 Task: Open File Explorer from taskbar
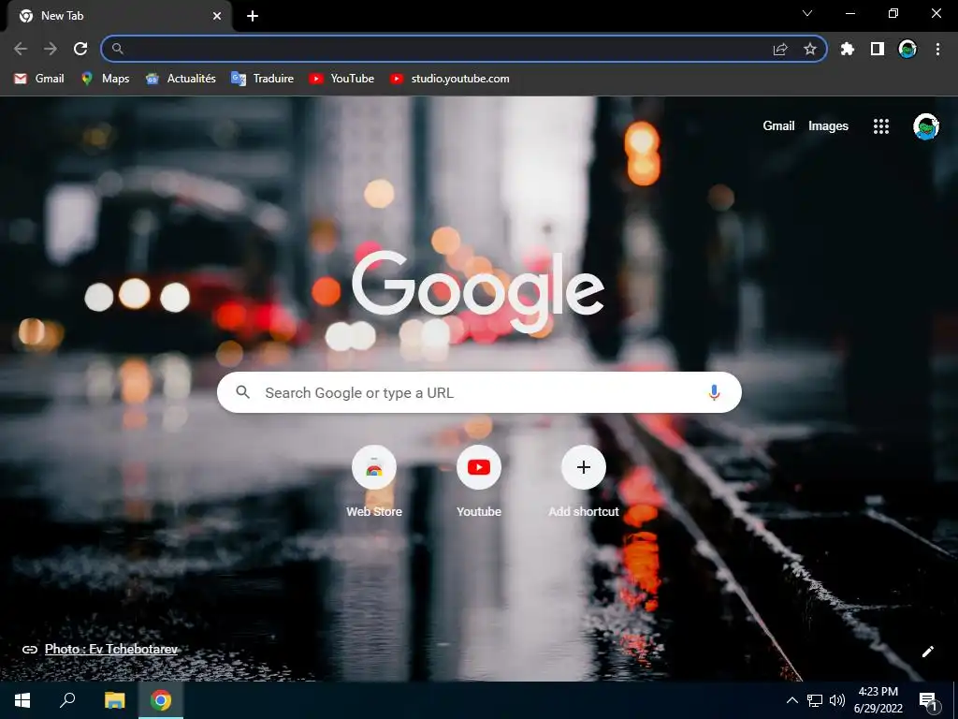114,700
